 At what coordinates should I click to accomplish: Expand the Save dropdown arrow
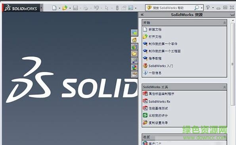point(81,8)
